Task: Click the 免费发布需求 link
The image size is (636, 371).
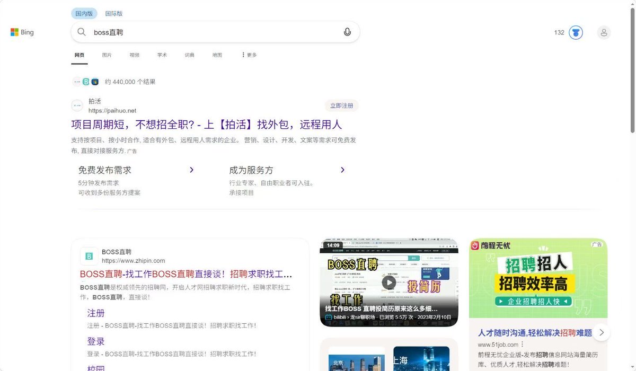Action: tap(105, 170)
